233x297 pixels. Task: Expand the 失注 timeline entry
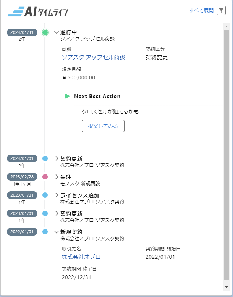pos(57,177)
